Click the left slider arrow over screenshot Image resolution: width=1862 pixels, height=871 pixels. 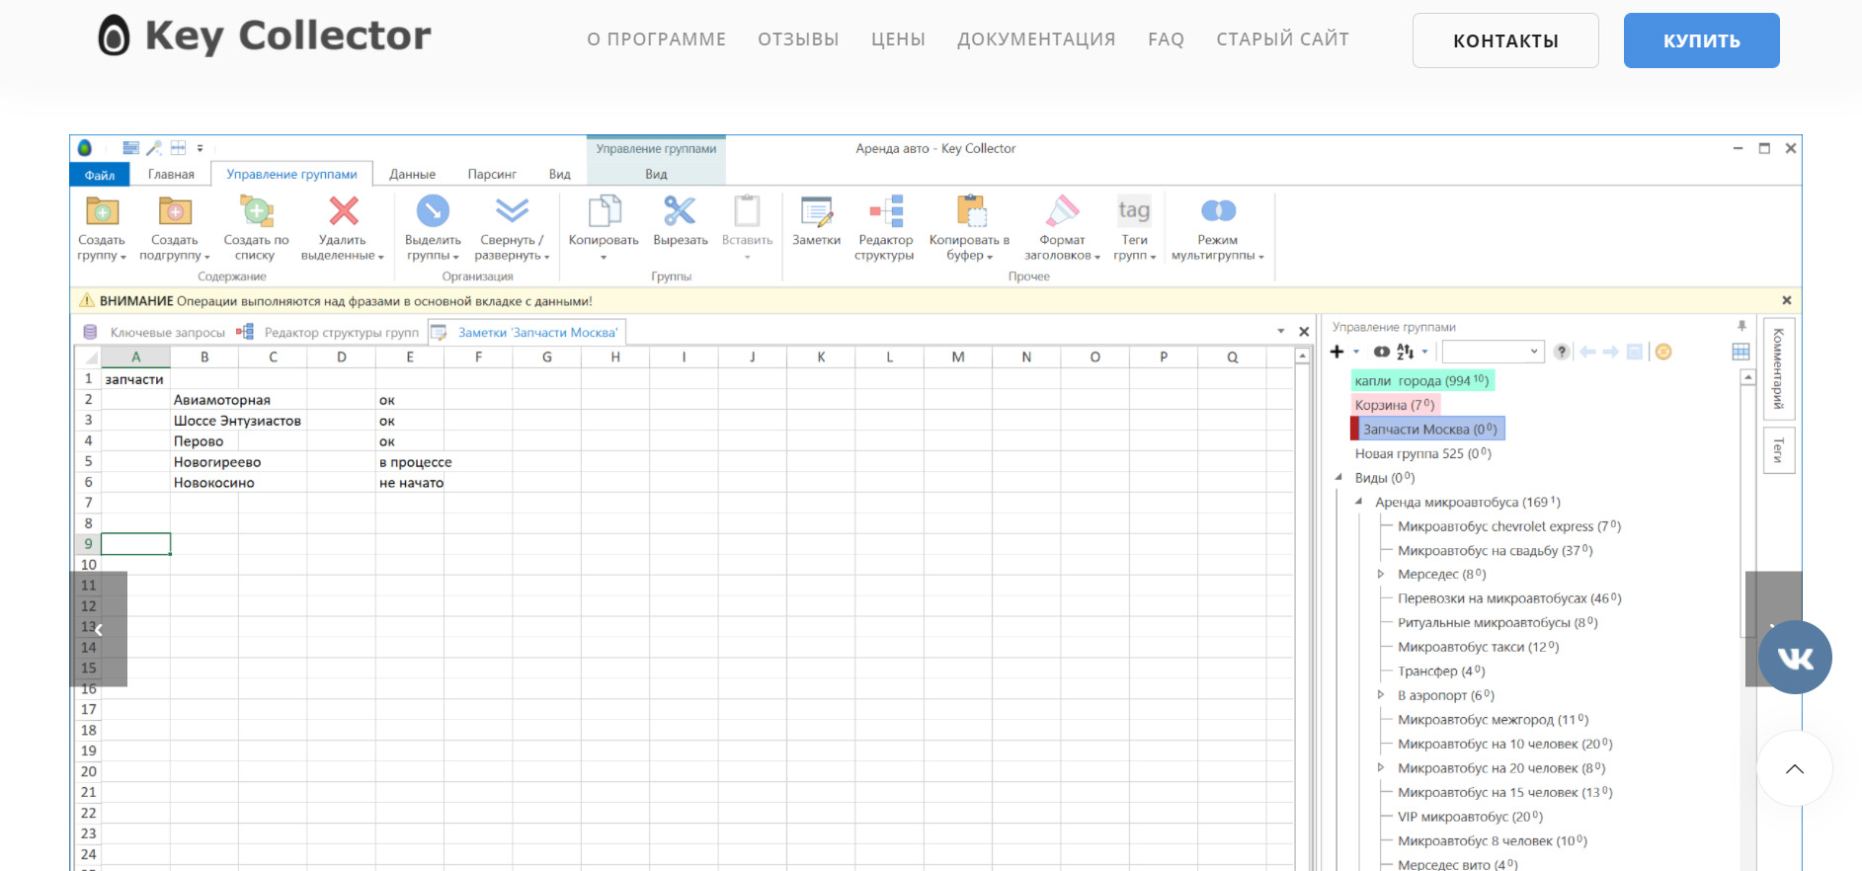click(98, 629)
